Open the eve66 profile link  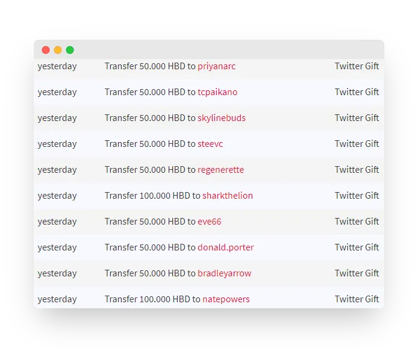(209, 222)
